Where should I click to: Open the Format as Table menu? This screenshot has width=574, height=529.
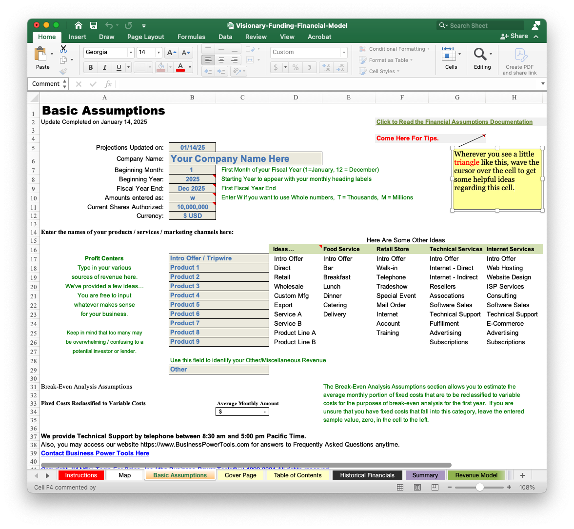(x=386, y=60)
